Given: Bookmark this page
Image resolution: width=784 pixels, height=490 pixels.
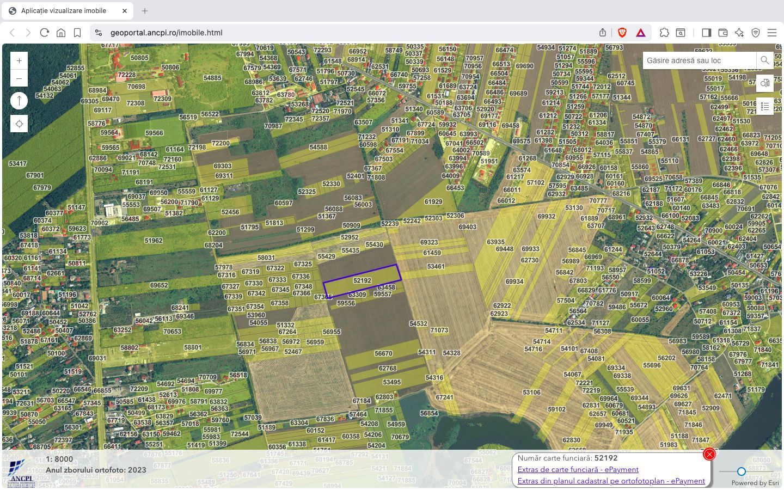Looking at the screenshot, I should tap(77, 33).
